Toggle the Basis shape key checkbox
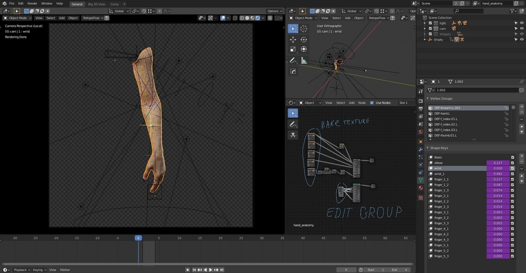This screenshot has width=526, height=273. click(512, 157)
